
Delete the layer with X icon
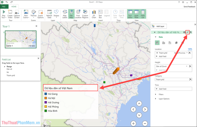click(x=191, y=32)
